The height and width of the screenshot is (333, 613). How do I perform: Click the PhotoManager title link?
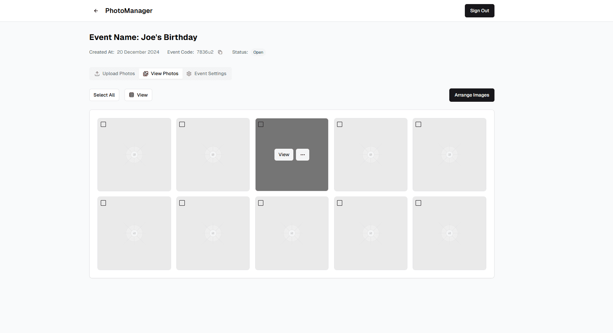(x=129, y=11)
